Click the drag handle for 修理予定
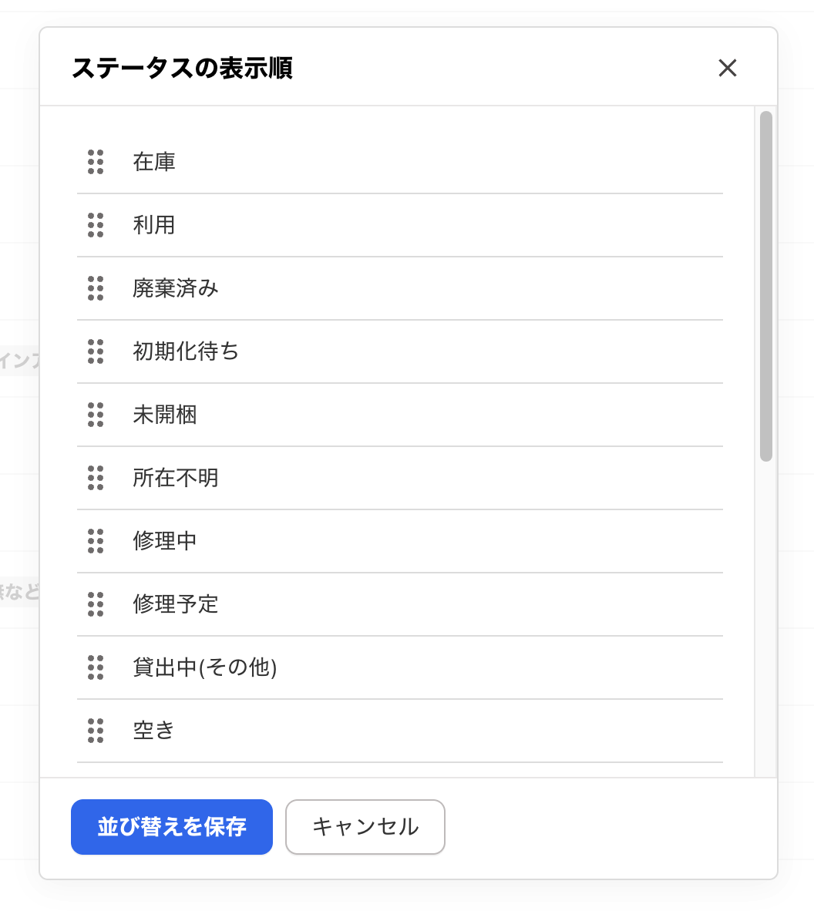 tap(96, 604)
